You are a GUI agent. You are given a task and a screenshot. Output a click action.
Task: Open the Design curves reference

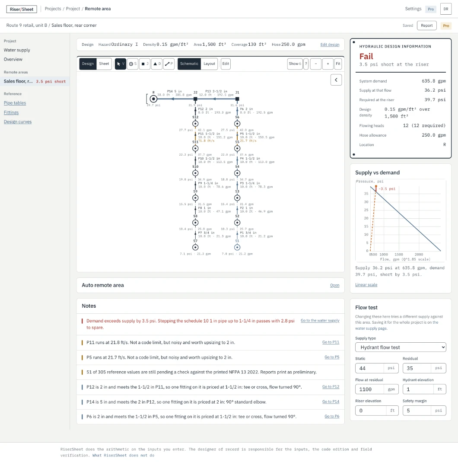18,122
